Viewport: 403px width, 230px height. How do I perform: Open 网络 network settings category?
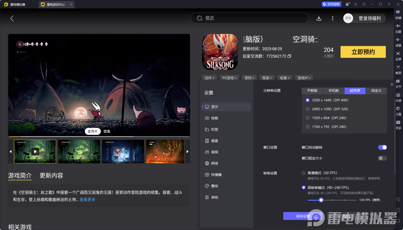[x=226, y=163]
